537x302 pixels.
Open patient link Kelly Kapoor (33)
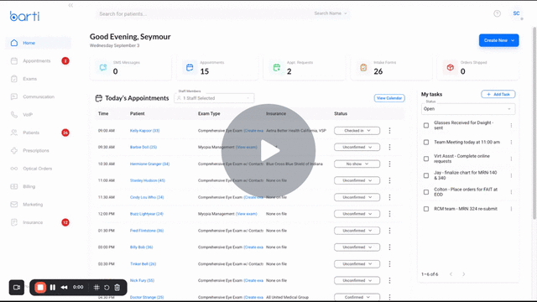click(x=144, y=131)
